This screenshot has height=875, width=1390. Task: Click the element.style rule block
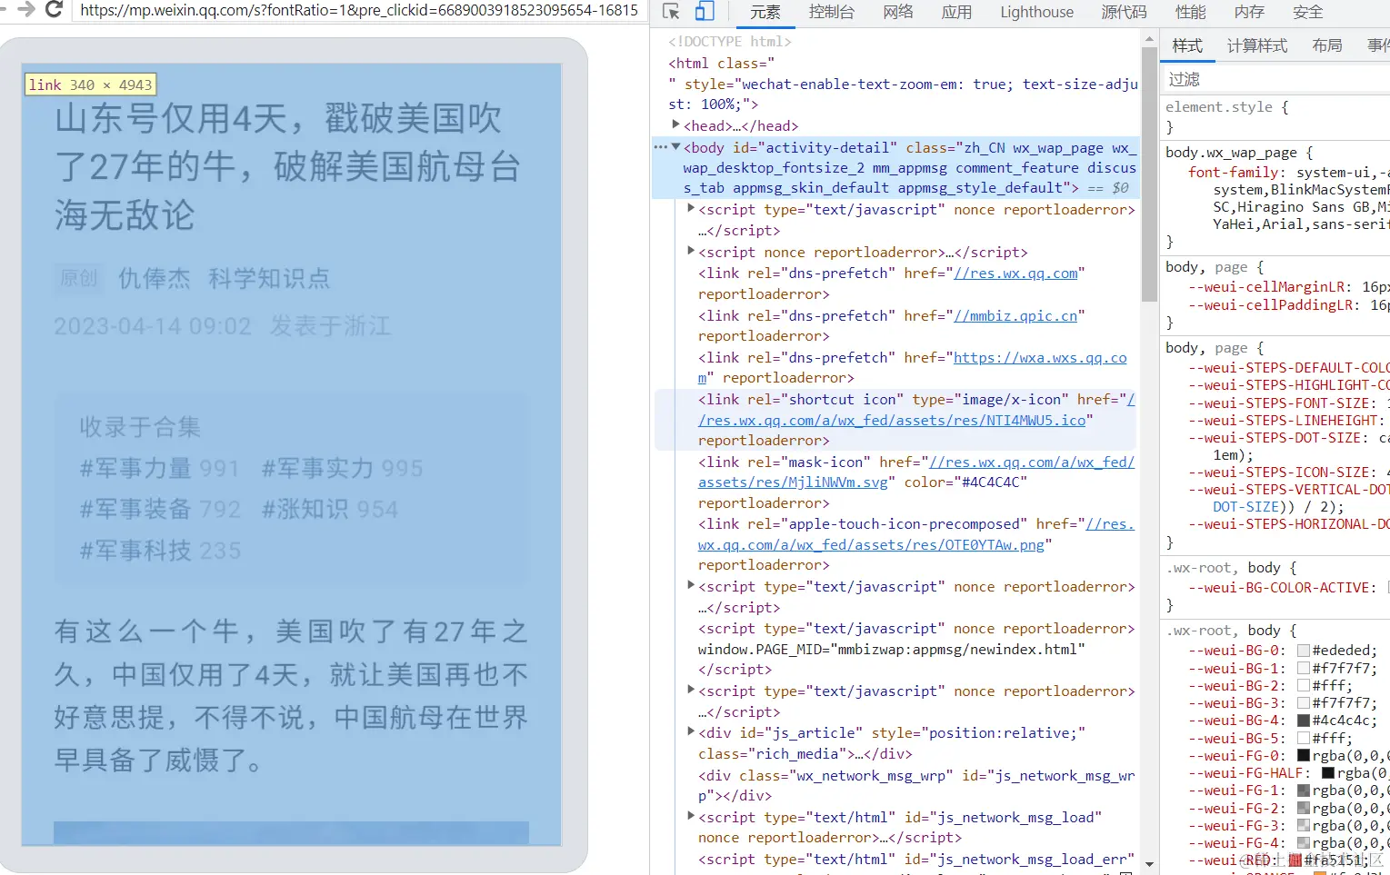point(1275,116)
